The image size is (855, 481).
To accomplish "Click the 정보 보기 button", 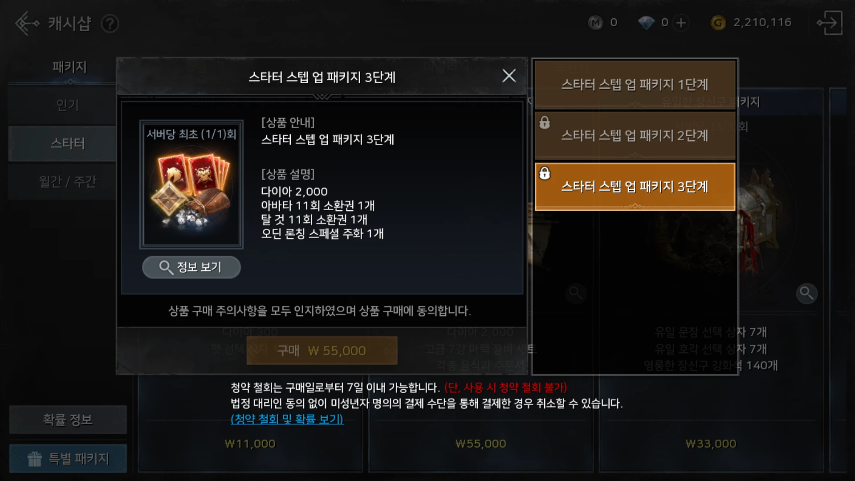I will pos(191,267).
